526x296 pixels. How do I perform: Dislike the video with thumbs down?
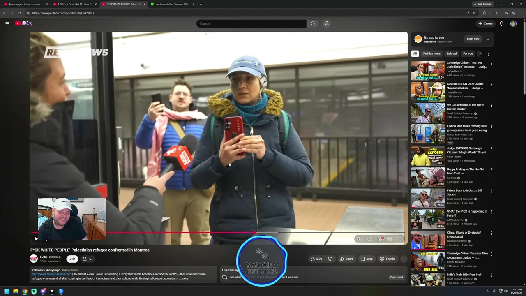tap(330, 259)
